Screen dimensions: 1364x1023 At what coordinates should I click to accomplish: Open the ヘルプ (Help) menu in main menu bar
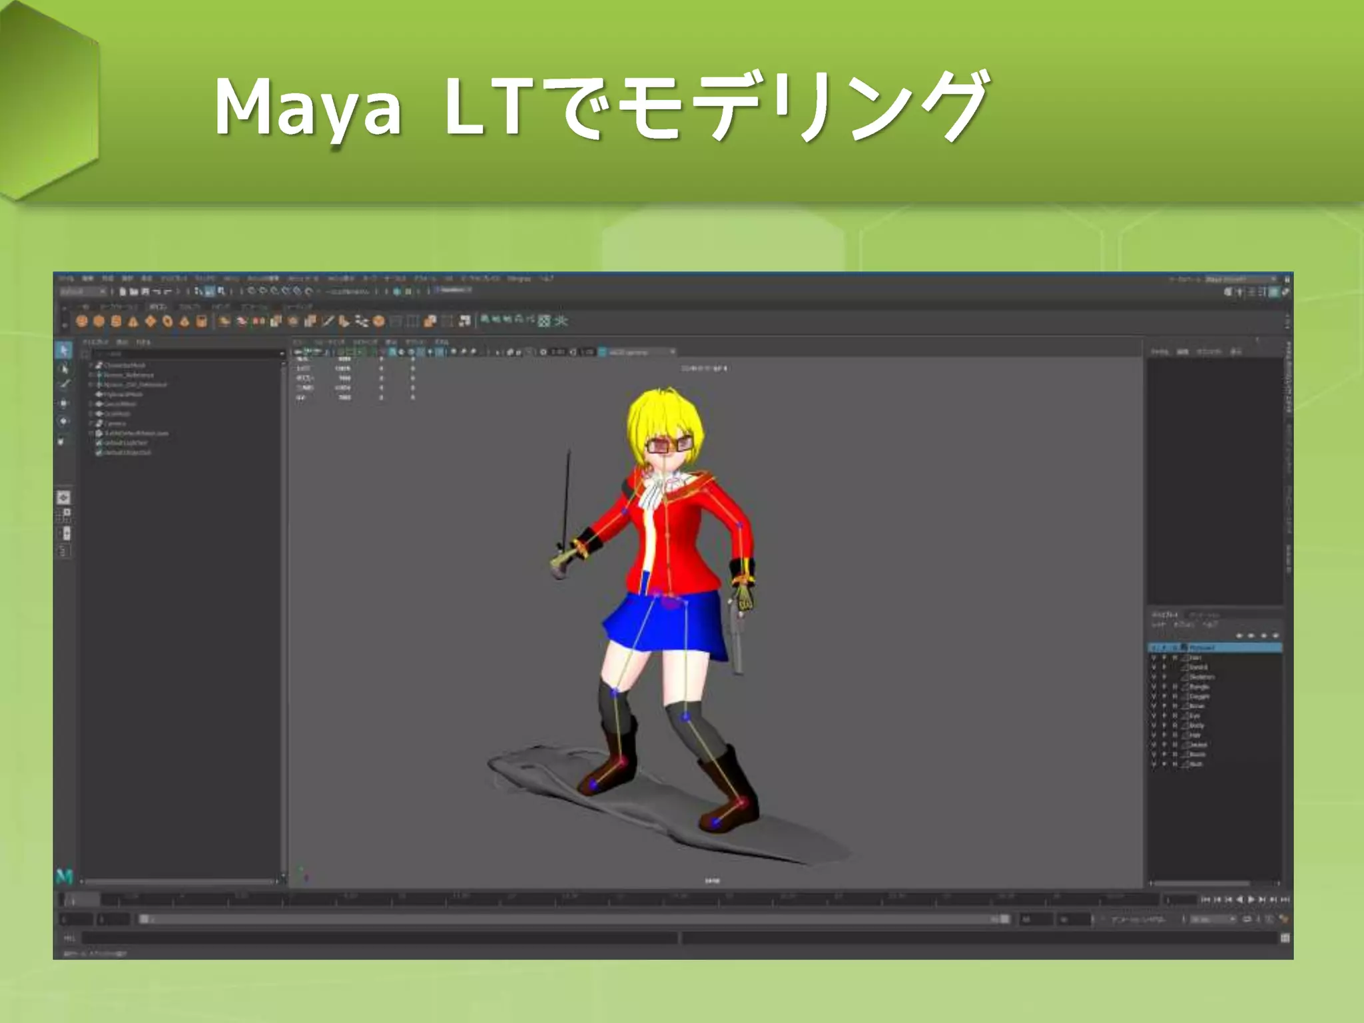coord(547,278)
